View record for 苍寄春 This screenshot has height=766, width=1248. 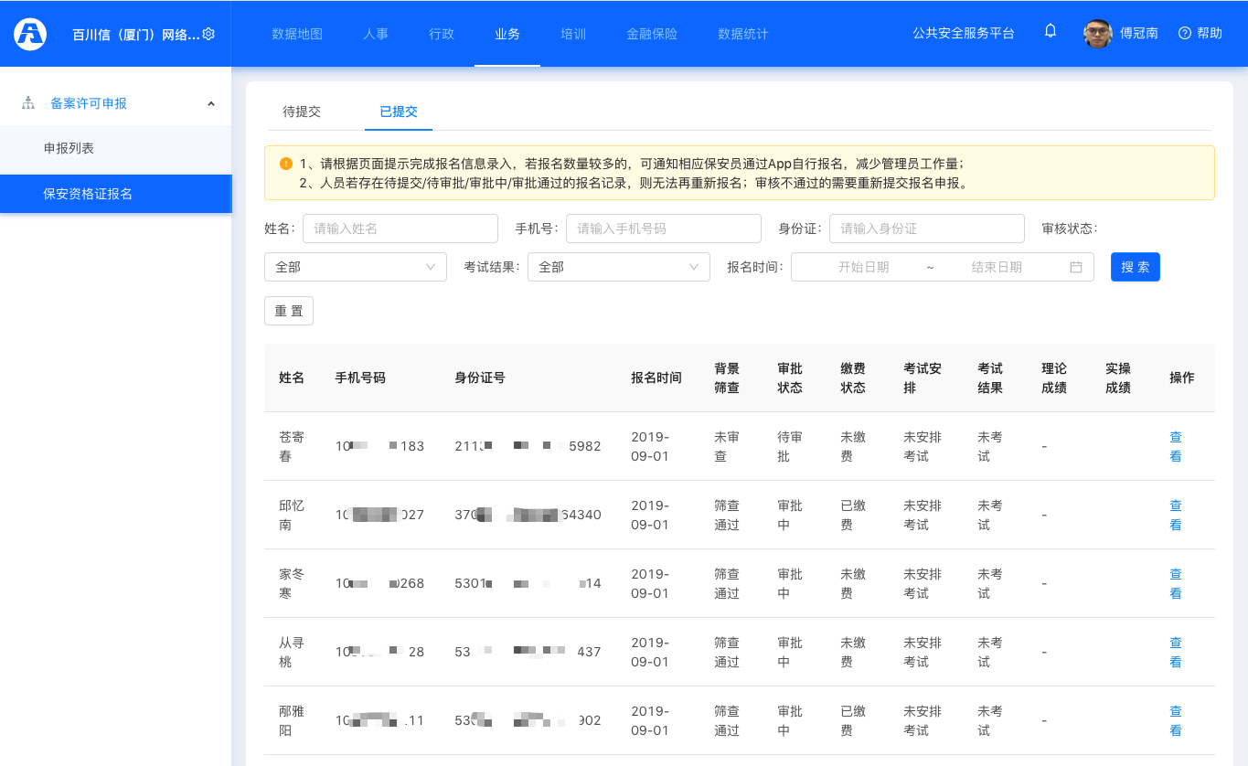[x=1176, y=446]
